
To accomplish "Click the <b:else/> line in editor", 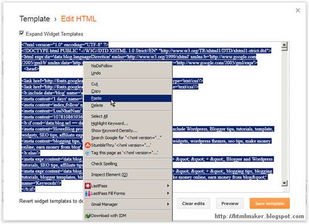I will click(x=31, y=153).
